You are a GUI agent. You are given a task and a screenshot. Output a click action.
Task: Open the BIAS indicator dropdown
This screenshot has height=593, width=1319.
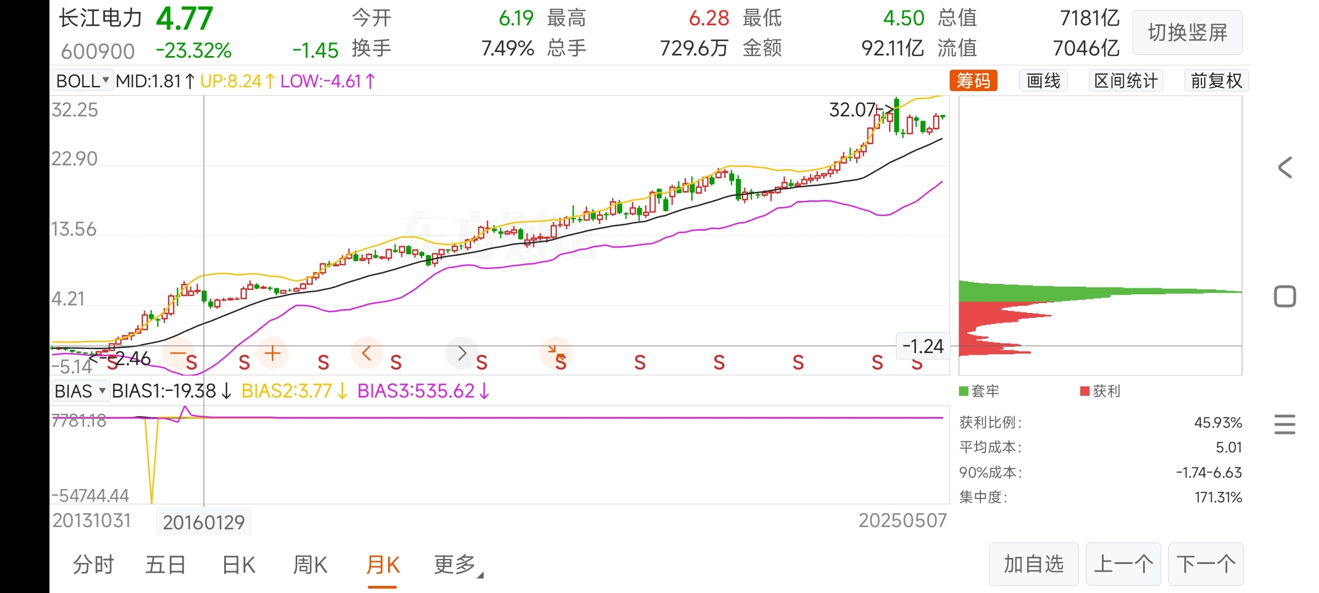pyautogui.click(x=80, y=391)
